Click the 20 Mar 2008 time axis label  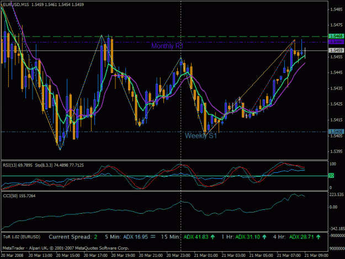coord(12,256)
